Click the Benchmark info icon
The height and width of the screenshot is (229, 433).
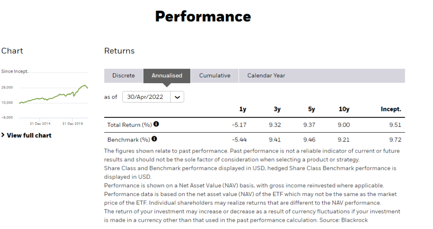(x=154, y=139)
